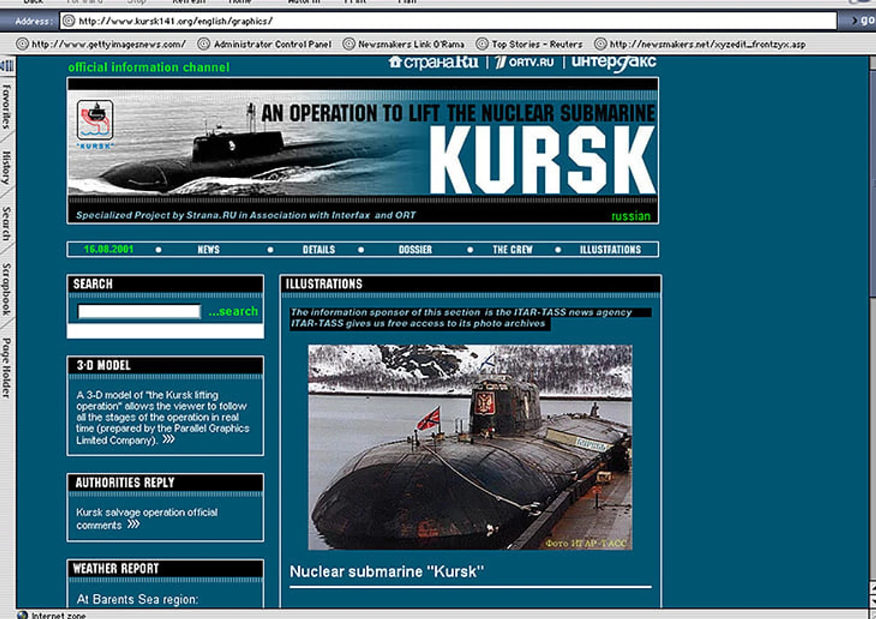Click icon beside Newsmakers Link O'Rama bookmark

349,44
